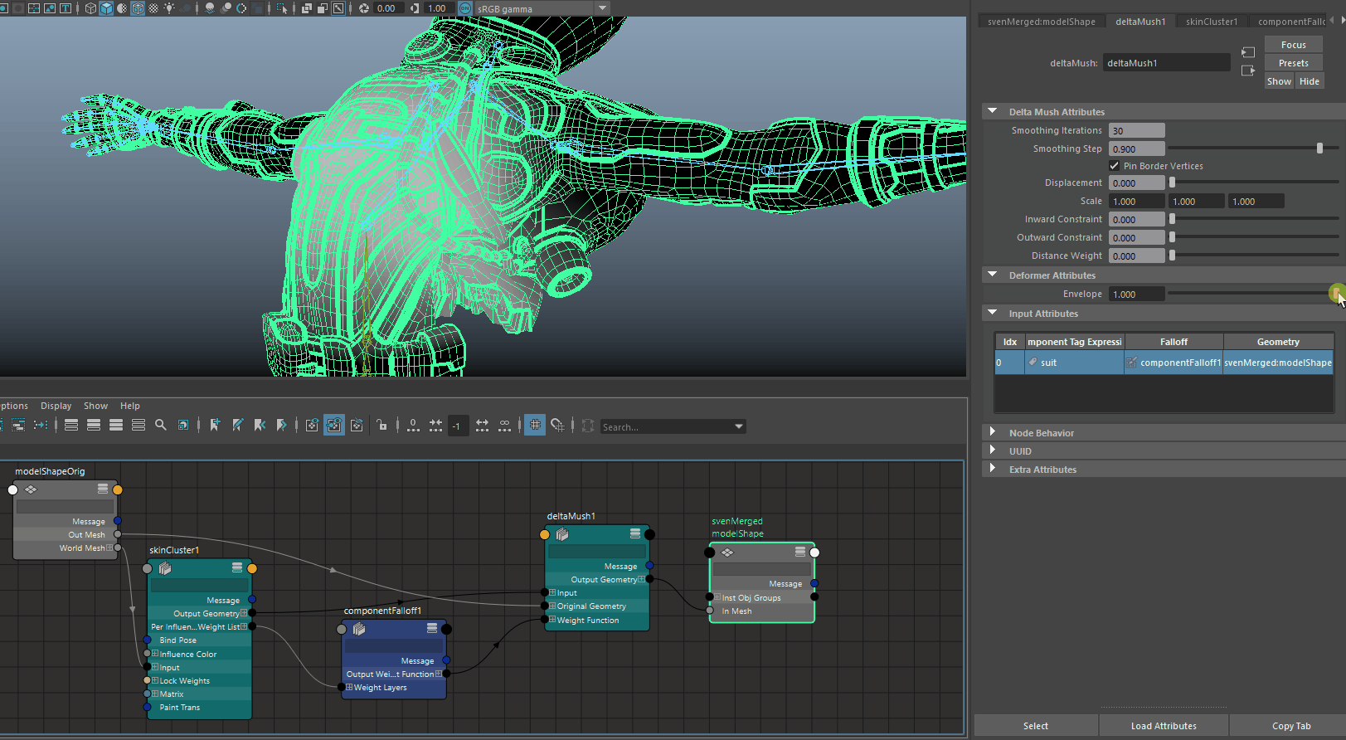Click the use all lights lightbulb icon

point(169,8)
